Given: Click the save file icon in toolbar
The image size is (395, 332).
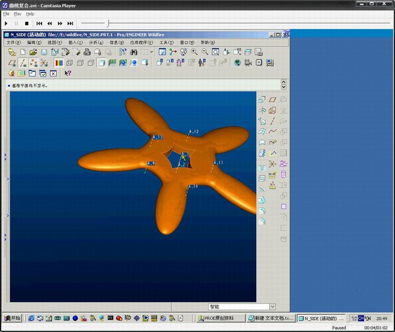Looking at the screenshot, I should pos(44,52).
